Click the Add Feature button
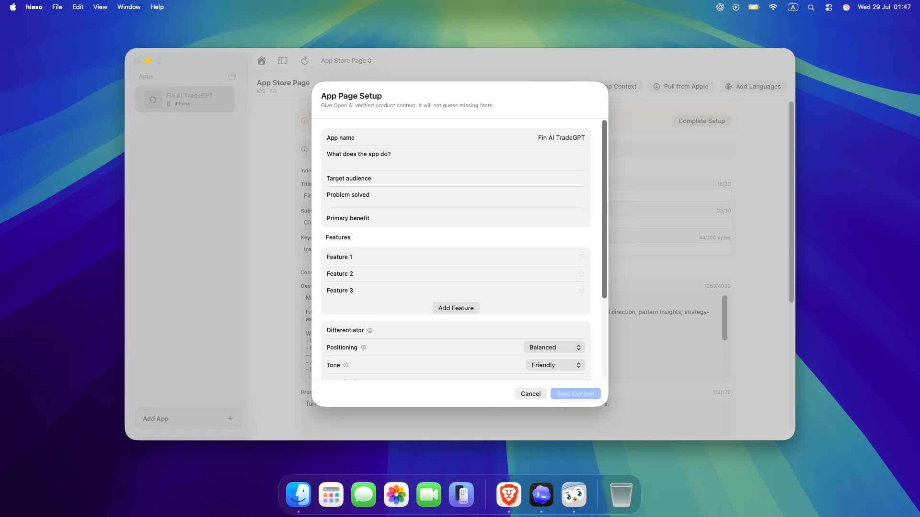The image size is (920, 517). (456, 308)
